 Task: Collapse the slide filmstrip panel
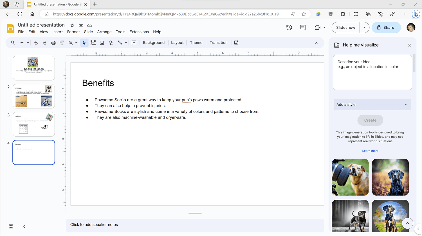[24, 226]
